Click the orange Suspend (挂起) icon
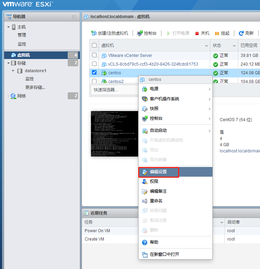The height and width of the screenshot is (269, 260). (x=217, y=33)
